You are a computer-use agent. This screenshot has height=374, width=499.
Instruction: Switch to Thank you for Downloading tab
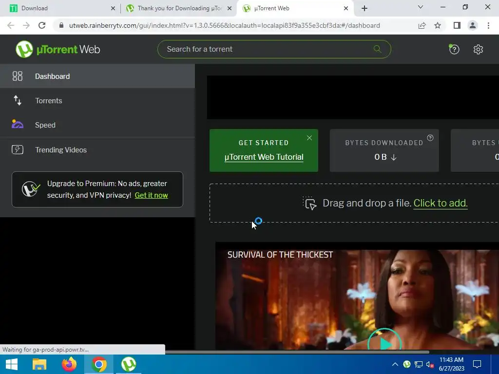click(x=178, y=8)
